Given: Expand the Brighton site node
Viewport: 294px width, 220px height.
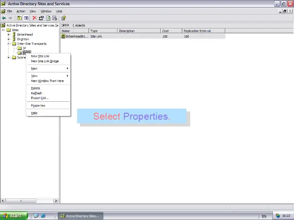Looking at the screenshot, I should (8, 39).
